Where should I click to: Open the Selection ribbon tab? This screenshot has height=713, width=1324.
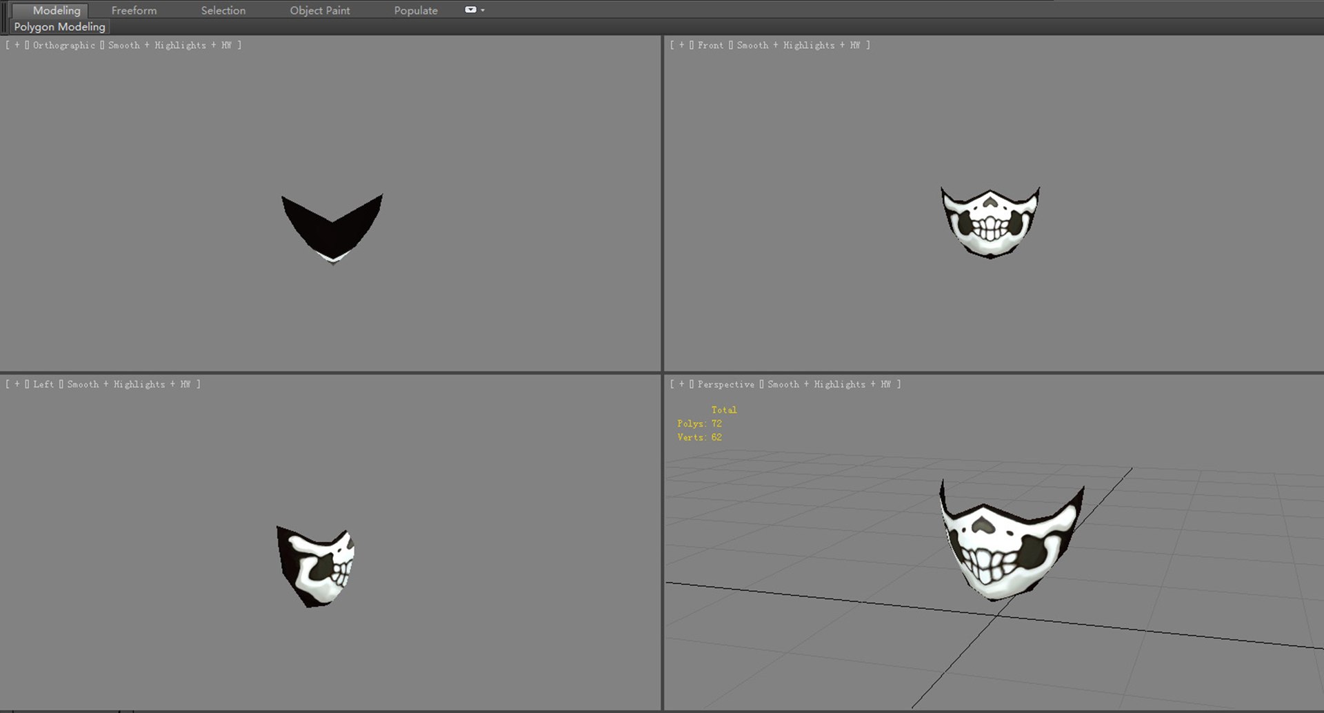point(223,10)
